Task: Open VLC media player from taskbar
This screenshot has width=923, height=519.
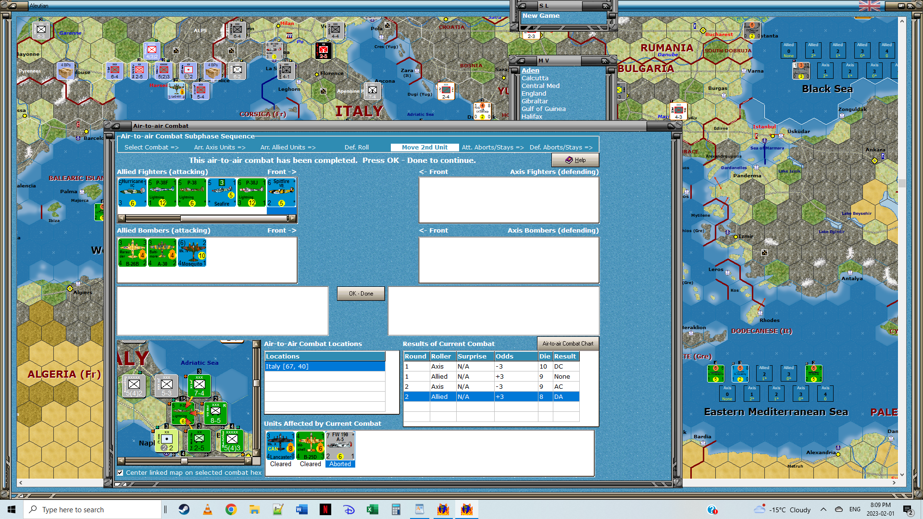Action: pyautogui.click(x=208, y=509)
